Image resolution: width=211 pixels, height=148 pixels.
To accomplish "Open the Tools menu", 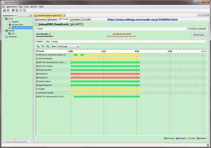I will 27,7.
